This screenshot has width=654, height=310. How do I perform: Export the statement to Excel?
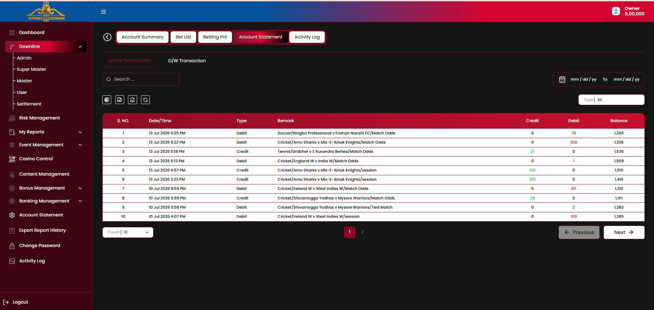(107, 100)
